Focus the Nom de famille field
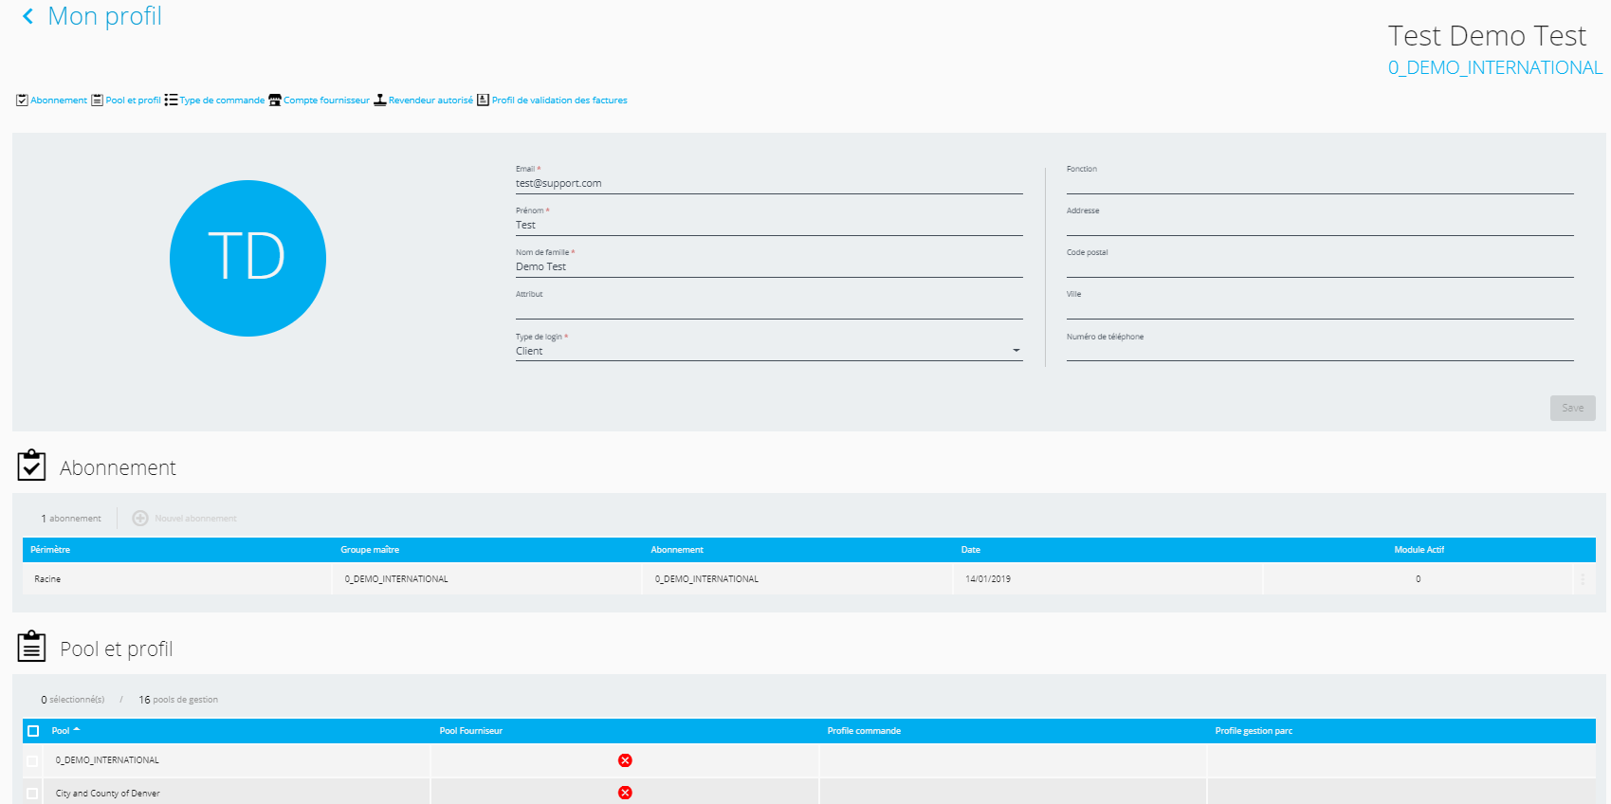 click(769, 267)
